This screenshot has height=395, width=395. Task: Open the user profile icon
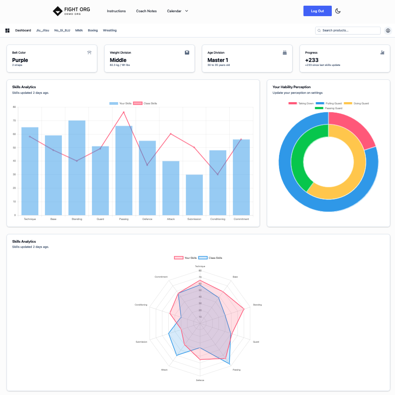point(388,31)
